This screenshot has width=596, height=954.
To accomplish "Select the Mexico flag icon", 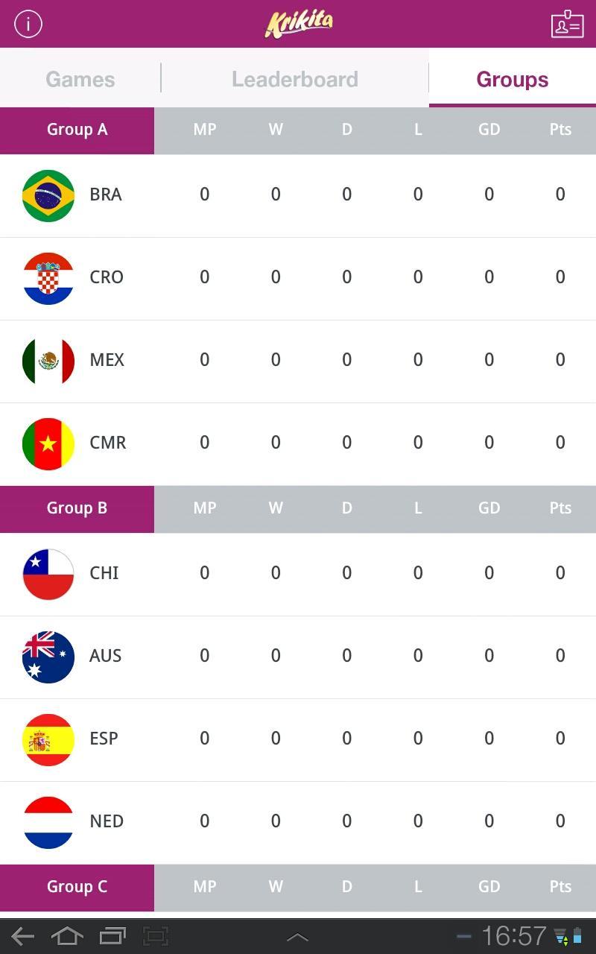I will (48, 361).
